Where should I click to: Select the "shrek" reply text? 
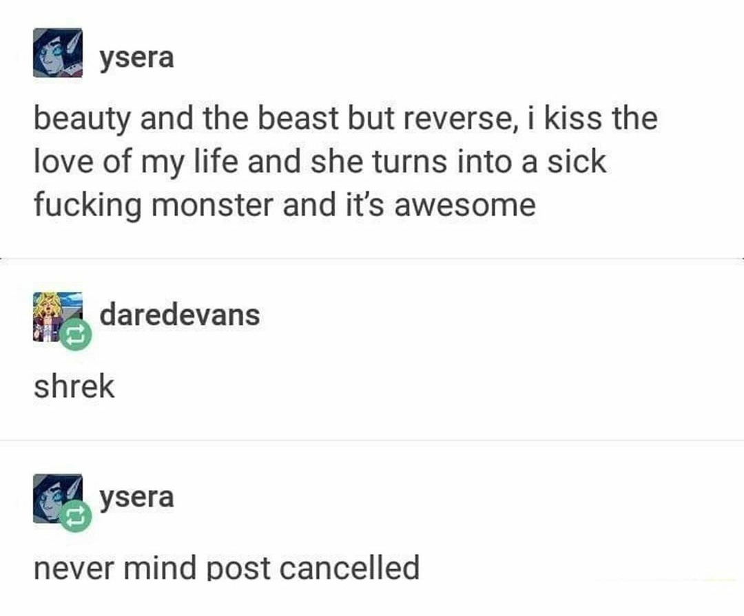(x=74, y=387)
